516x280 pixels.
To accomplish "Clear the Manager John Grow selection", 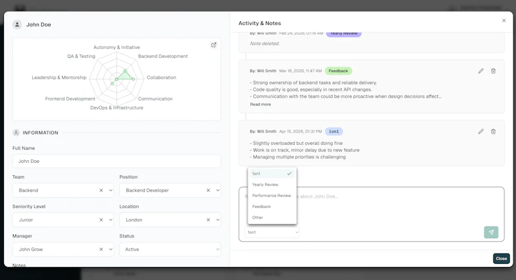I will pos(101,250).
